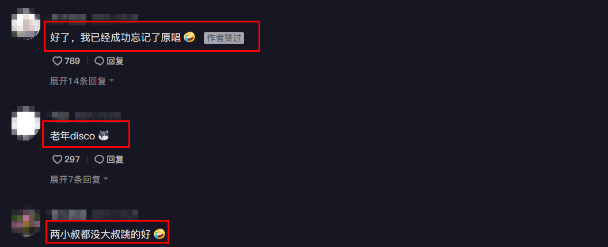Click the laughing emoji after 原唱
This screenshot has height=247, width=608.
189,37
